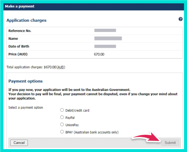This screenshot has width=187, height=152.
Task: Click the 670.00 price value
Action: pos(99,54)
